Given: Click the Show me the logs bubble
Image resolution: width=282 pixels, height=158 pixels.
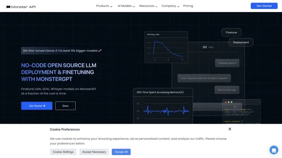Looking at the screenshot, I should pyautogui.click(x=227, y=90).
